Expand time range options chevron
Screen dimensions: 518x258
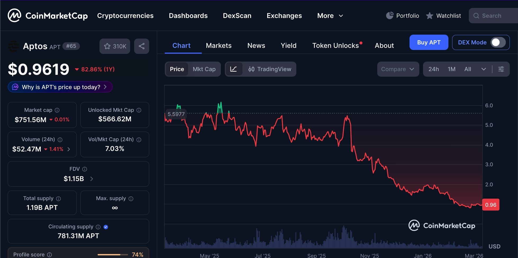(x=484, y=69)
